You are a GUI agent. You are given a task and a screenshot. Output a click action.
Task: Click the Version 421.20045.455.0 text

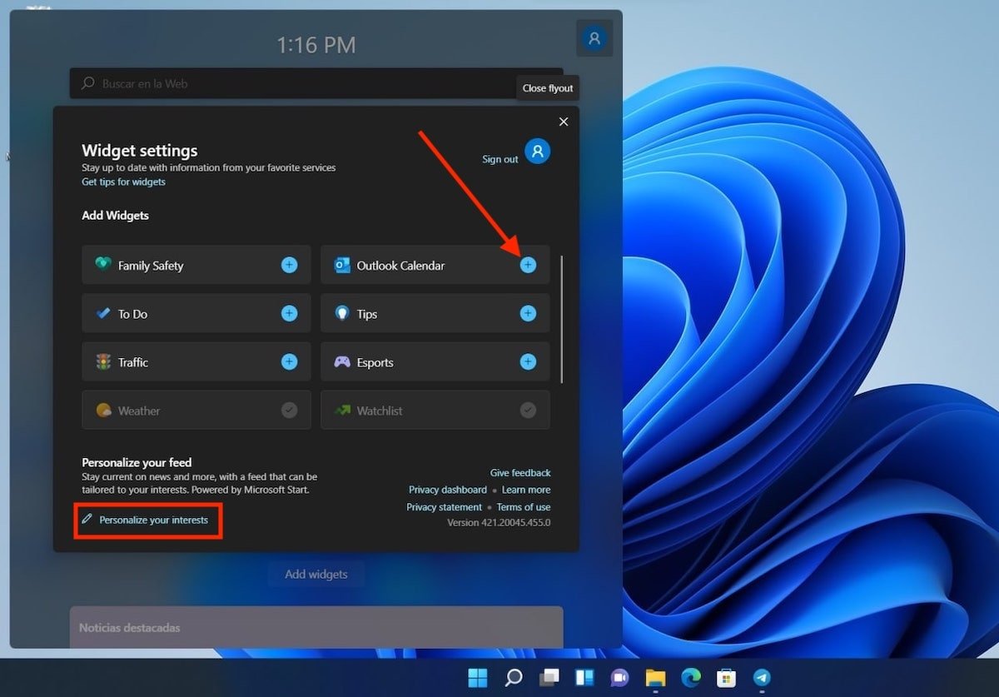[499, 523]
